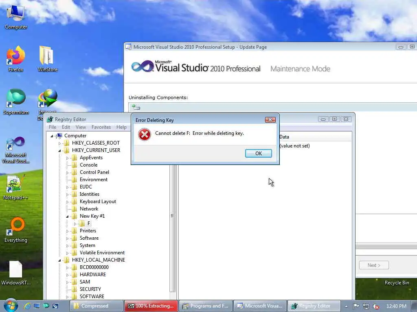Launch Supermium from quick launch bar
This screenshot has width=417, height=312.
click(x=46, y=306)
